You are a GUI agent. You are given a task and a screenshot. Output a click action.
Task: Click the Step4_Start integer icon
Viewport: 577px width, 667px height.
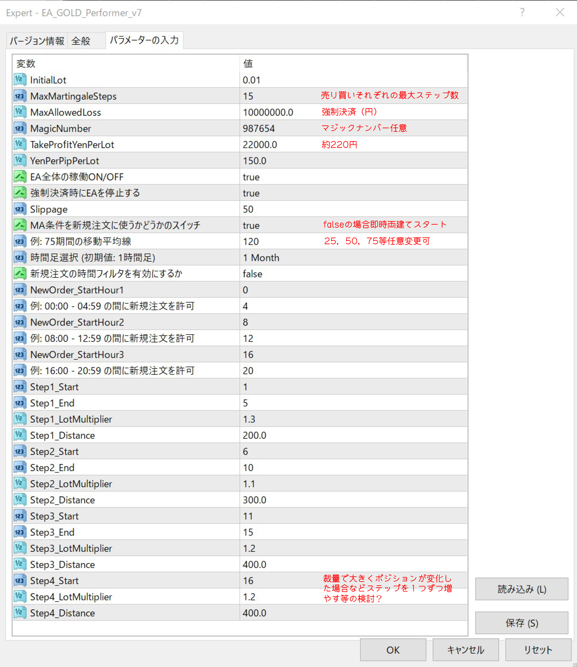click(19, 581)
